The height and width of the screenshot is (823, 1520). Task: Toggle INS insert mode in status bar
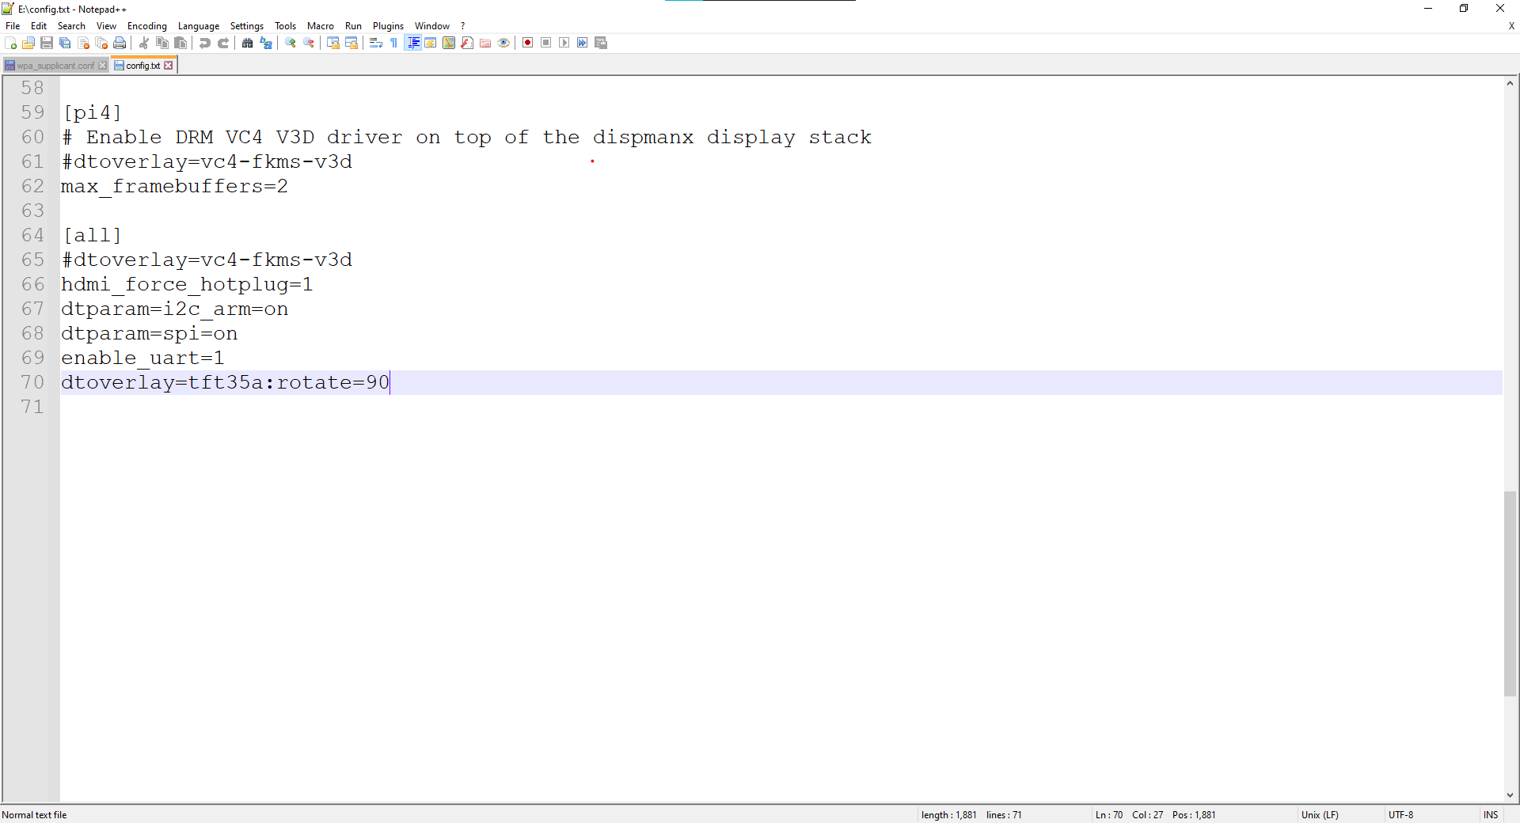tap(1491, 815)
